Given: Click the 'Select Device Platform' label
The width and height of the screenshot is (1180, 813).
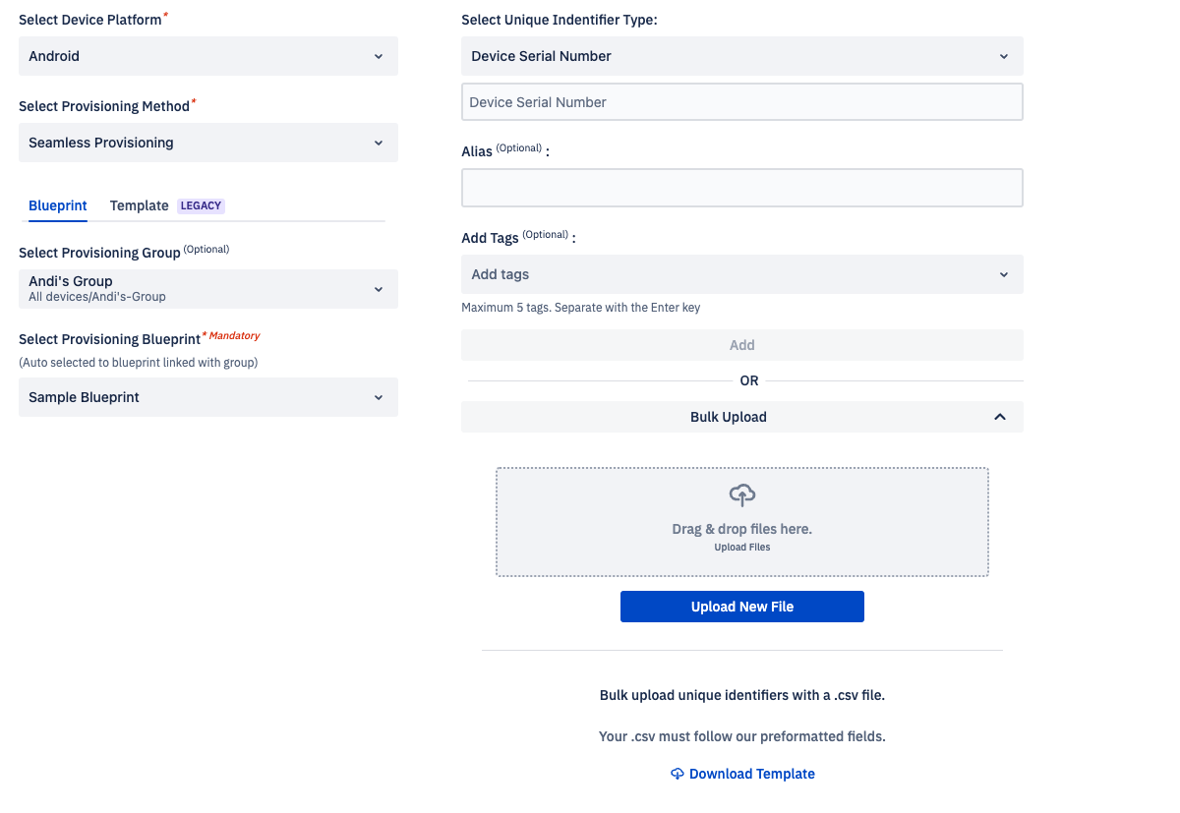Looking at the screenshot, I should (x=89, y=20).
